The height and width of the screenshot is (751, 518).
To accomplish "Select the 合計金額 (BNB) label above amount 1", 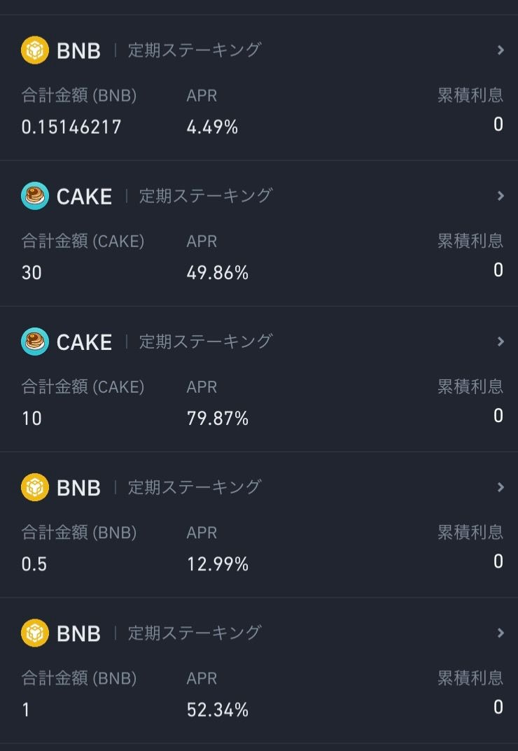I will (79, 678).
